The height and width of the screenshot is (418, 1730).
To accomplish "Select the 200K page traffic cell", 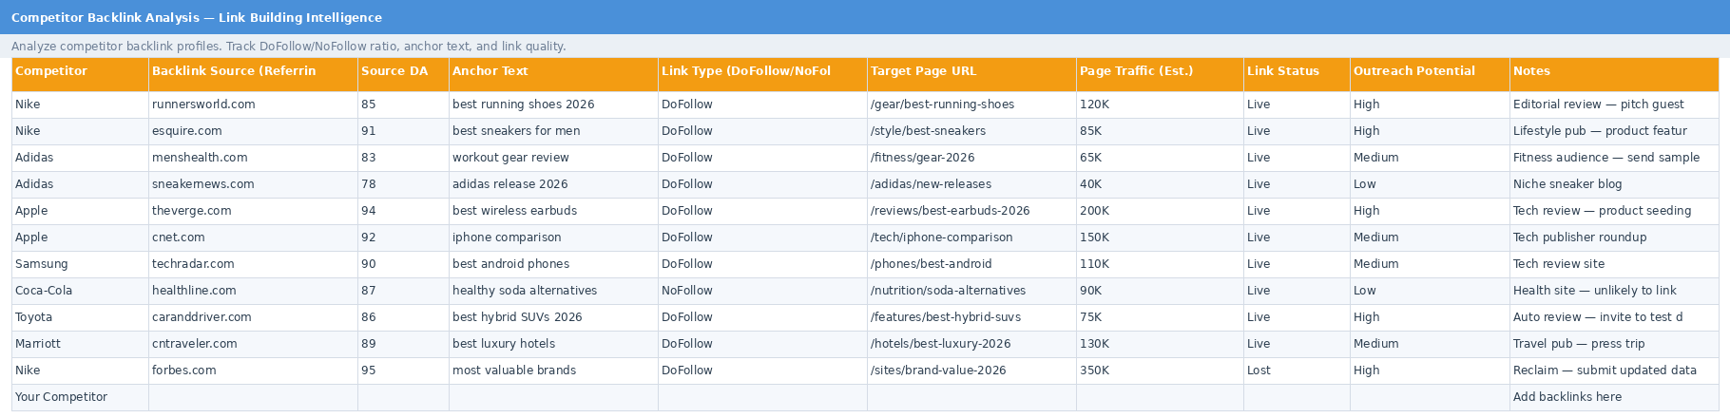I will [1160, 212].
